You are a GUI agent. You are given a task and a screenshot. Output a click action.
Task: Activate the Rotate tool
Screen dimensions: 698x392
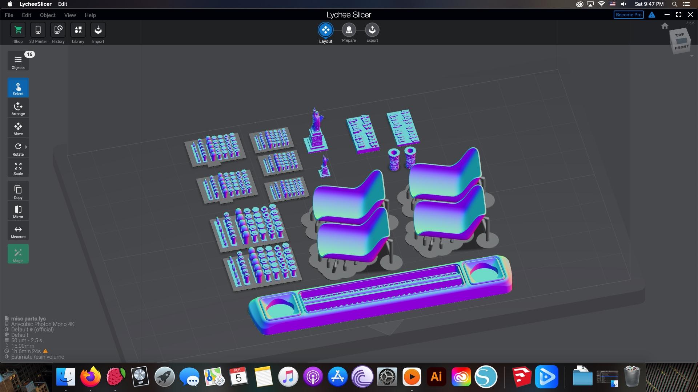point(18,148)
